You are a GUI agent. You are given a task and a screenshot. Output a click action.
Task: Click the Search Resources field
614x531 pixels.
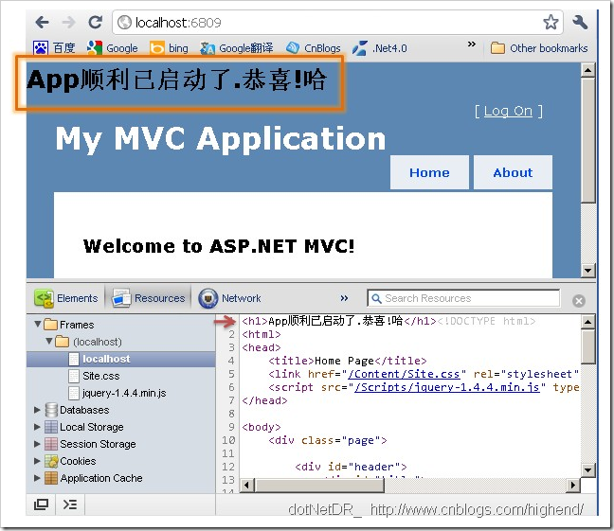[463, 298]
